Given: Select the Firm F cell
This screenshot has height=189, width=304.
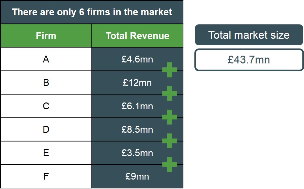Looking at the screenshot, I should coord(46,176).
